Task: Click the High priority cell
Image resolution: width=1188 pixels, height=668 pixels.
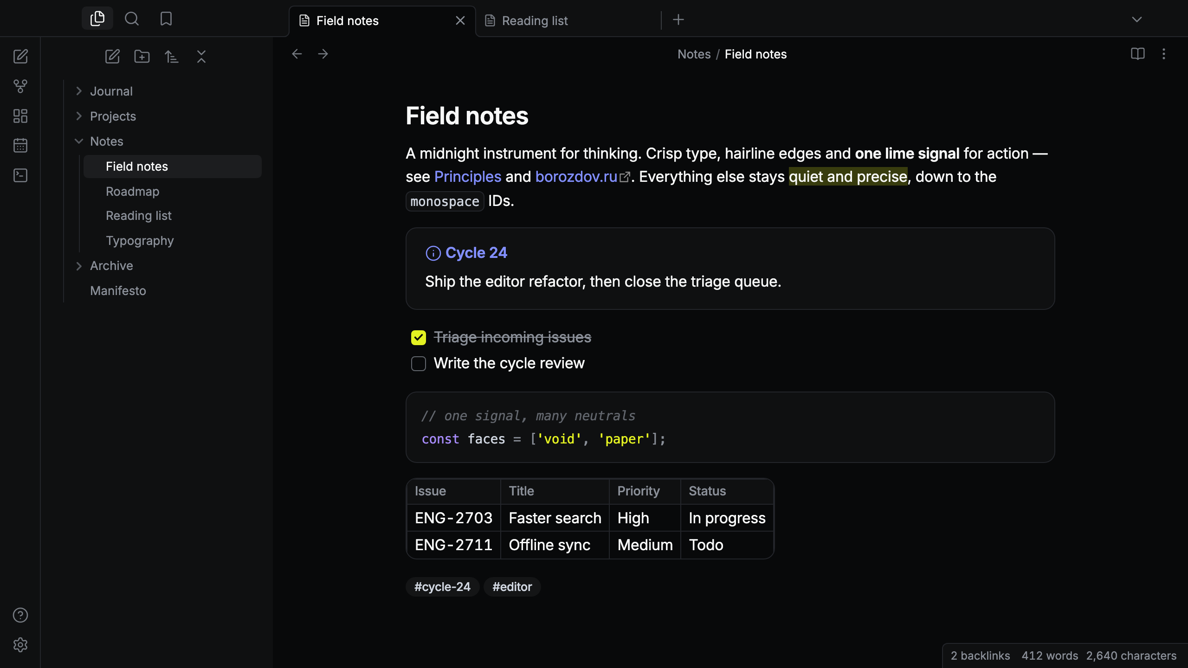Action: pyautogui.click(x=645, y=518)
